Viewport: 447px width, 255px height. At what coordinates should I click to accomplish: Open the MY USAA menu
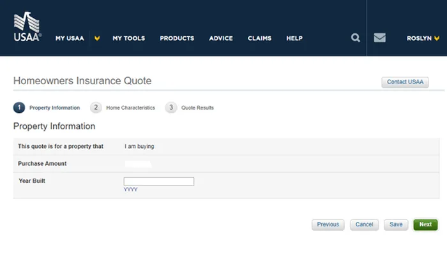70,38
